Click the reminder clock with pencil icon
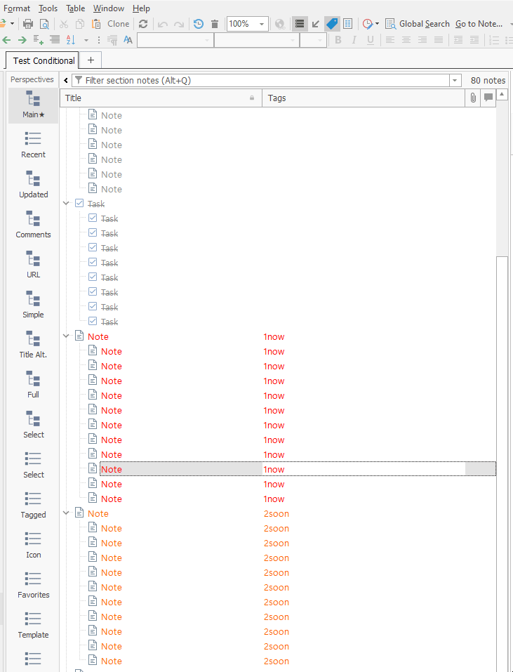The width and height of the screenshot is (513, 672). coord(368,24)
